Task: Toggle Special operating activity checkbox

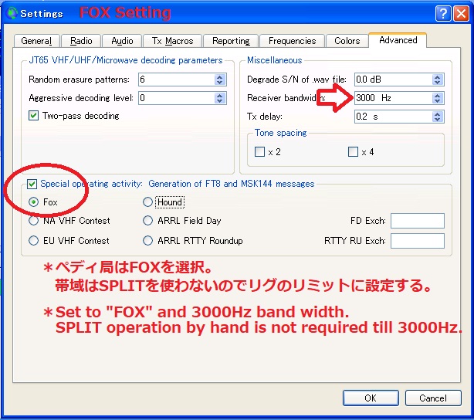Action: [32, 184]
